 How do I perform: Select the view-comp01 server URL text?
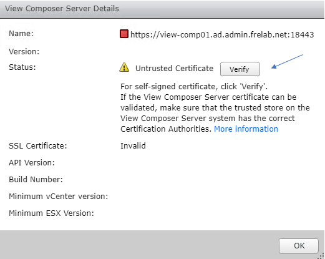tap(222, 35)
